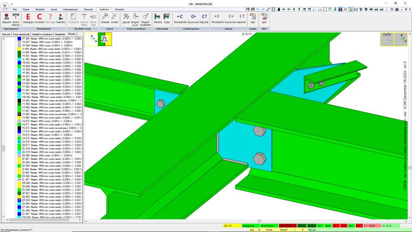
Task: Show Locale actions icon
Action: [x=115, y=18]
